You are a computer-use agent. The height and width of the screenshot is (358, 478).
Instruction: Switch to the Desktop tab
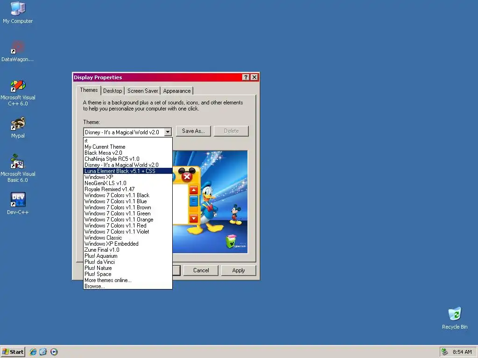(112, 91)
